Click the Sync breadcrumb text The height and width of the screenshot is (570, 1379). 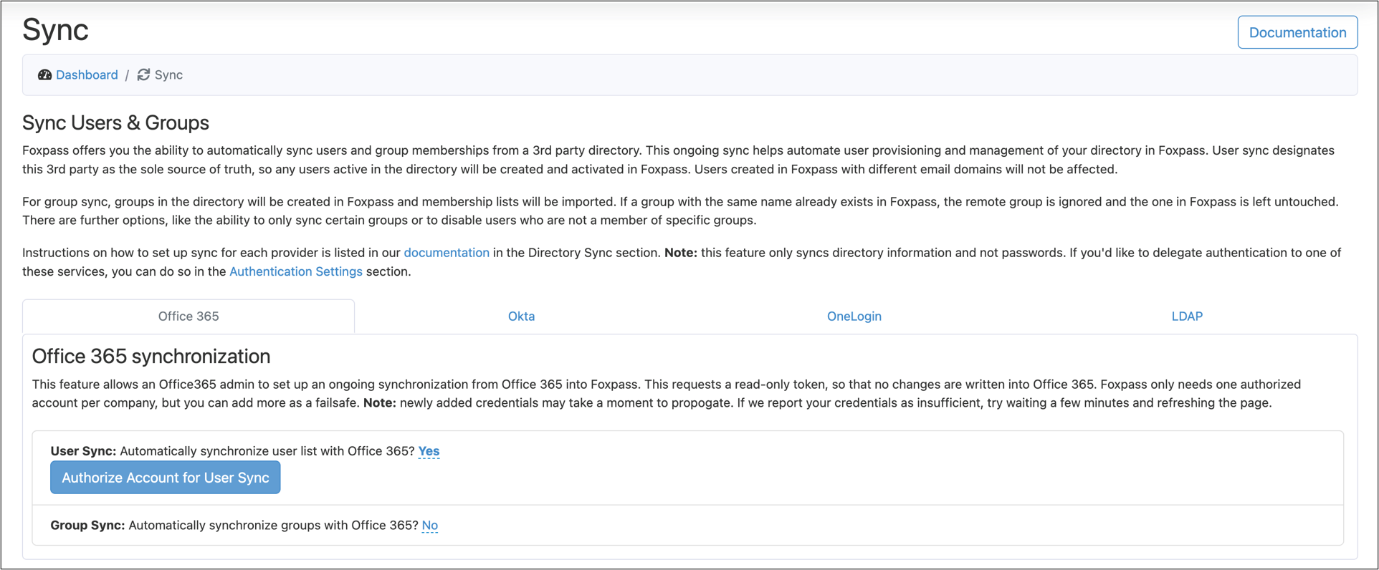168,74
